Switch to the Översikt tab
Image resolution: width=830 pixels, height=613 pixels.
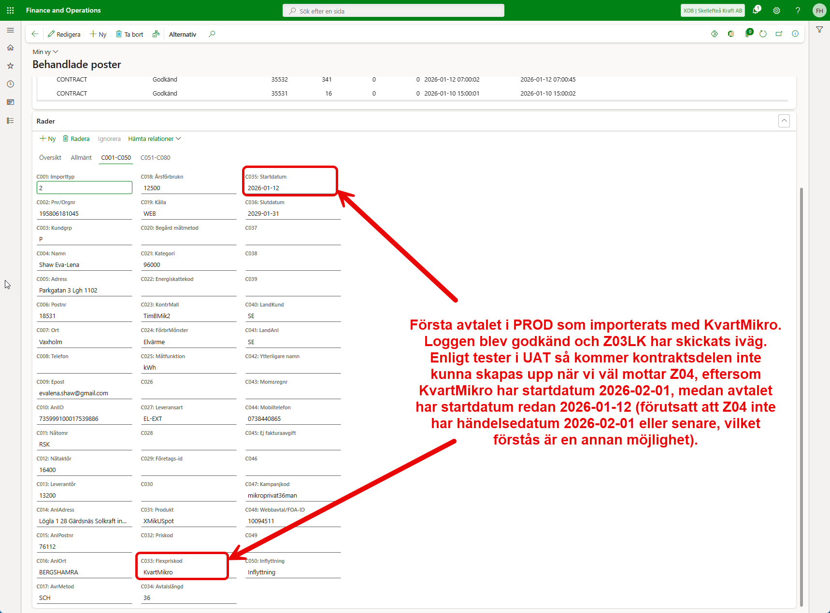[50, 157]
